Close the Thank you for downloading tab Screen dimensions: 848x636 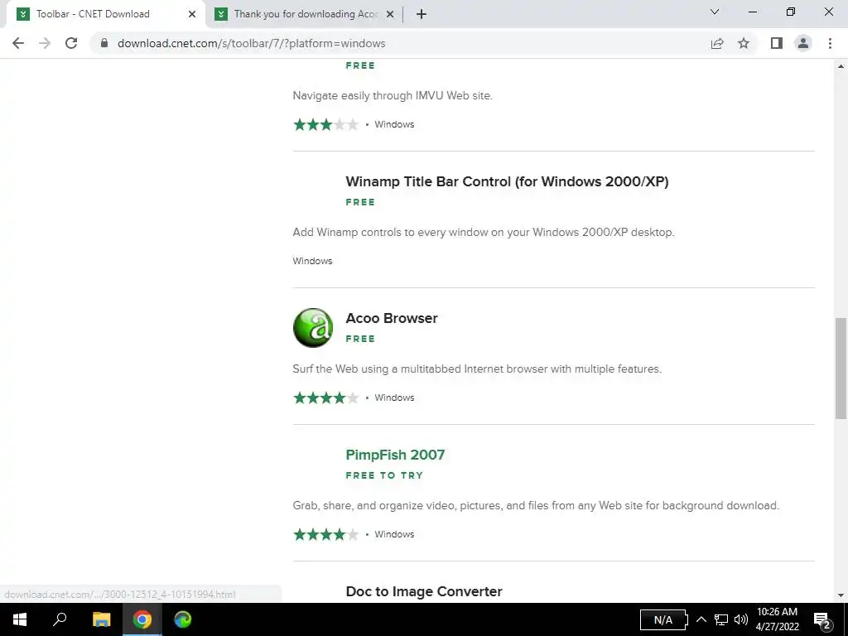click(x=390, y=14)
